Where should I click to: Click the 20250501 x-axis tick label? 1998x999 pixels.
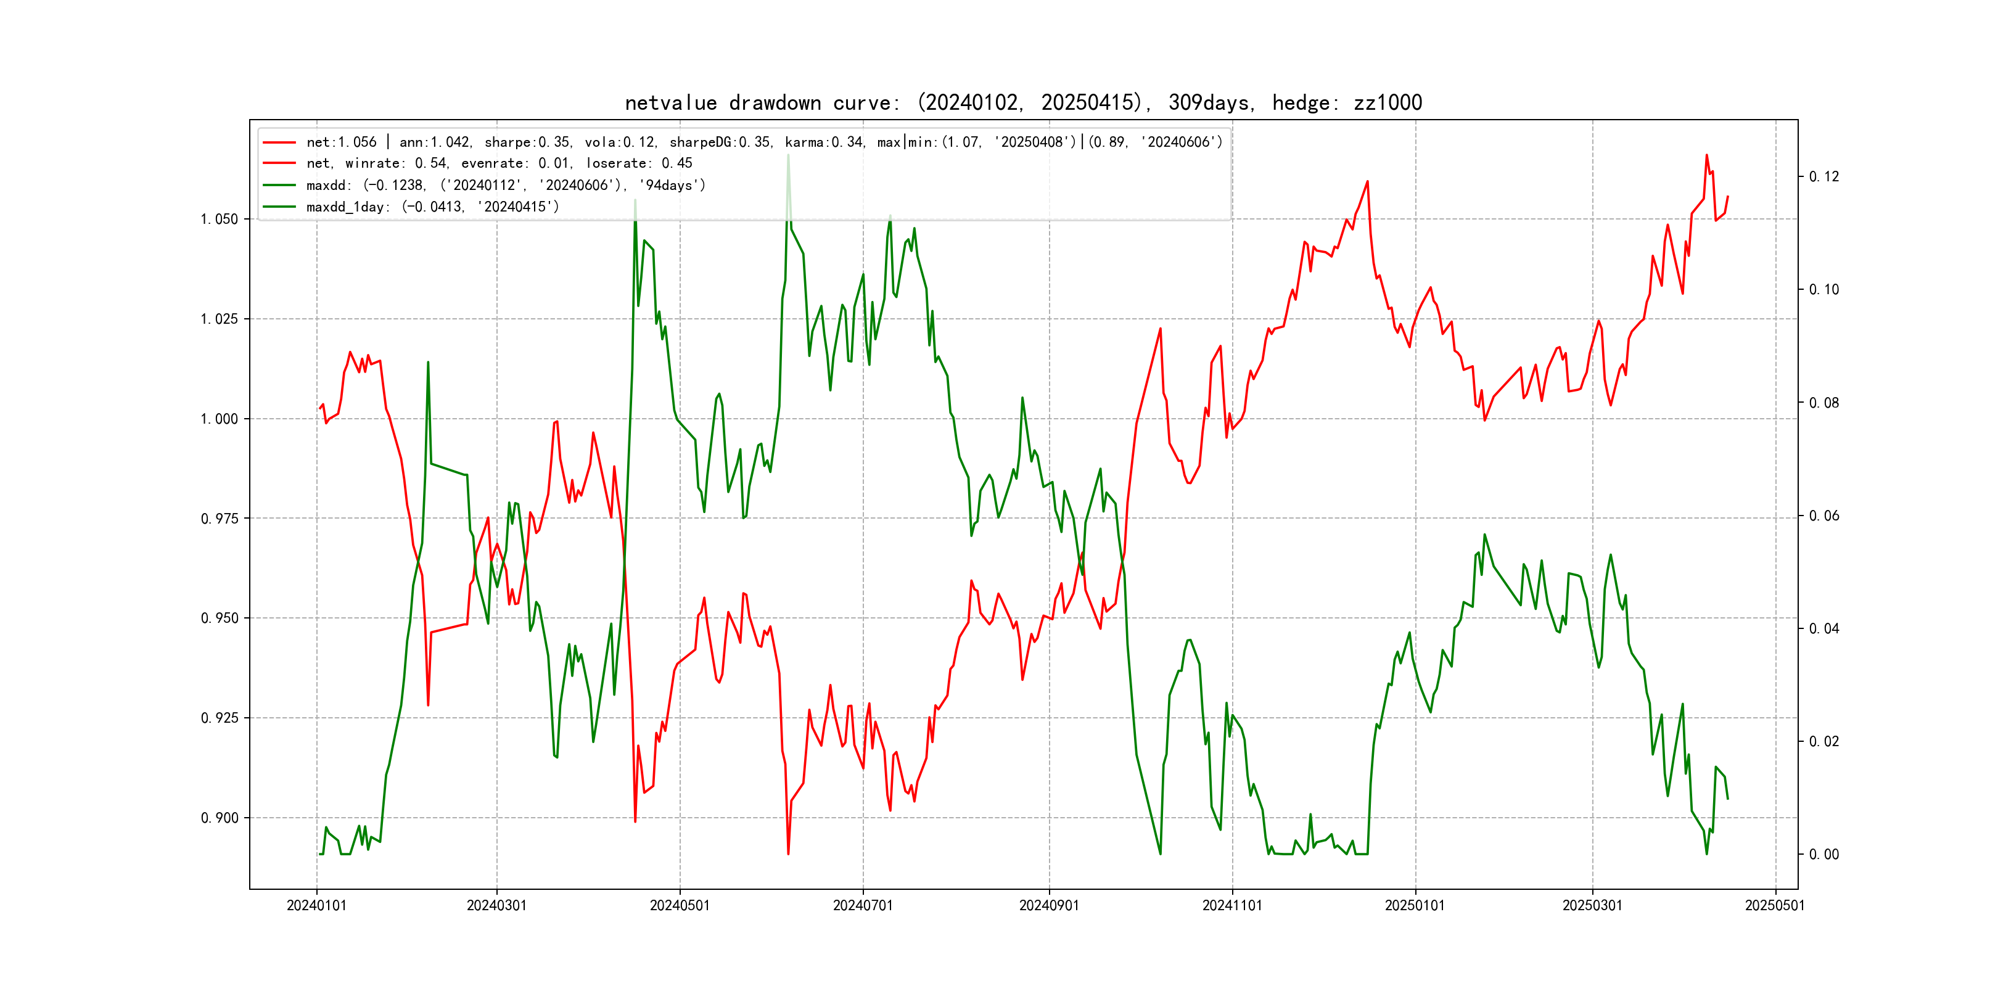point(1775,906)
